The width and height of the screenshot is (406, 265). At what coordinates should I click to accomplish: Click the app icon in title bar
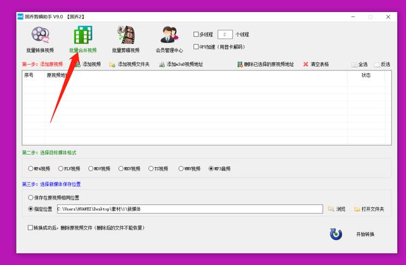[20, 17]
